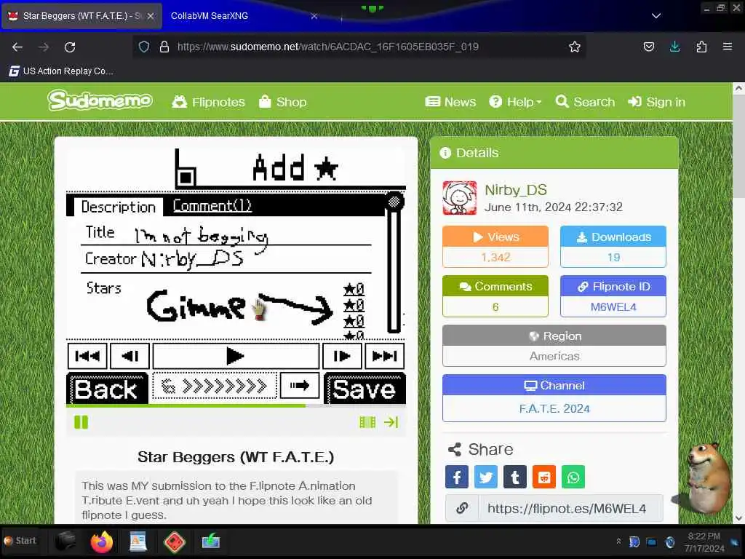Viewport: 745px width, 559px height.
Task: Click the M6WEL4 Flipnote ID
Action: 613,306
